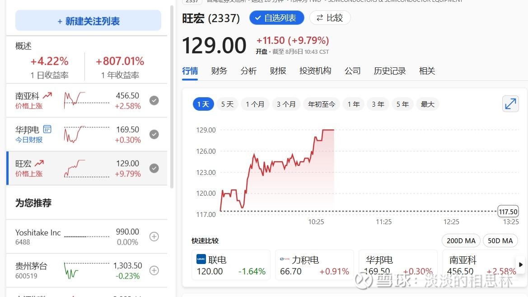This screenshot has width=528, height=297.
Task: Create a new list with 新建关注列表
Action: 88,21
